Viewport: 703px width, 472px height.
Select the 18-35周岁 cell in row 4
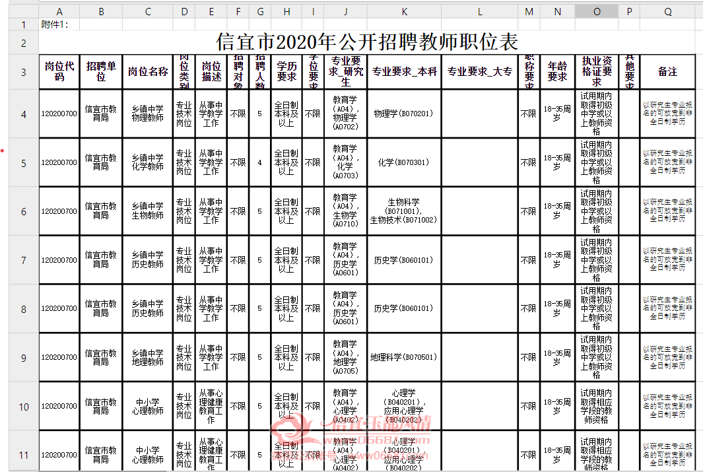click(x=558, y=114)
